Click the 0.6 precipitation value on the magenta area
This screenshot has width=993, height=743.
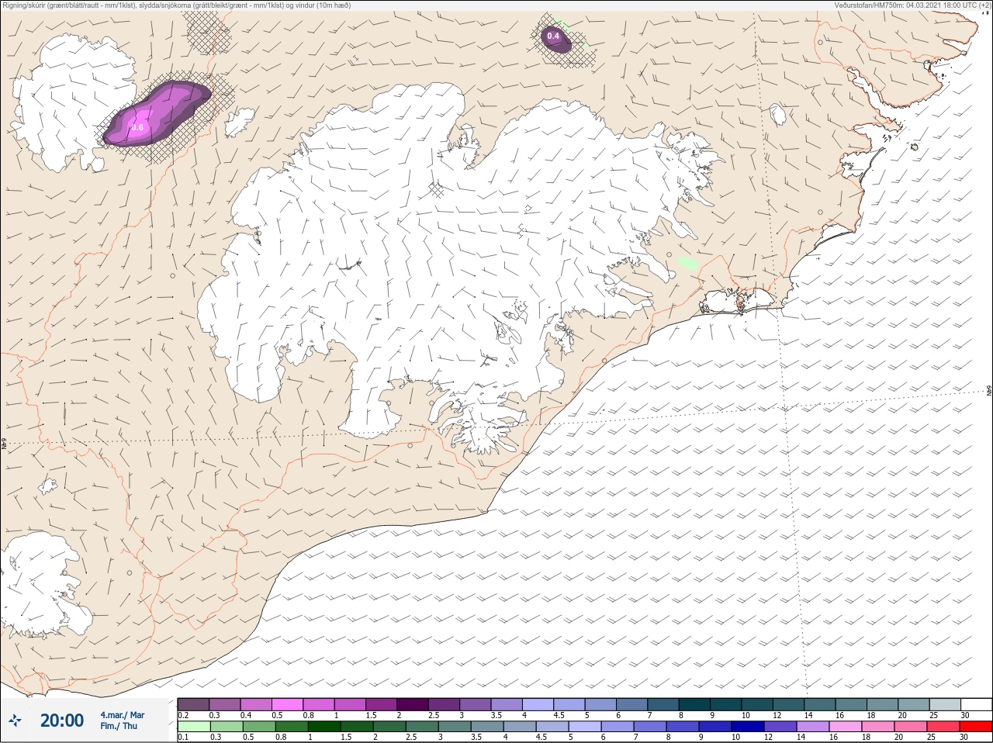138,127
